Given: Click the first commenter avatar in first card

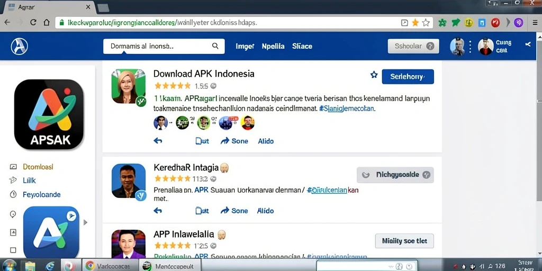Looking at the screenshot, I should 160,122.
